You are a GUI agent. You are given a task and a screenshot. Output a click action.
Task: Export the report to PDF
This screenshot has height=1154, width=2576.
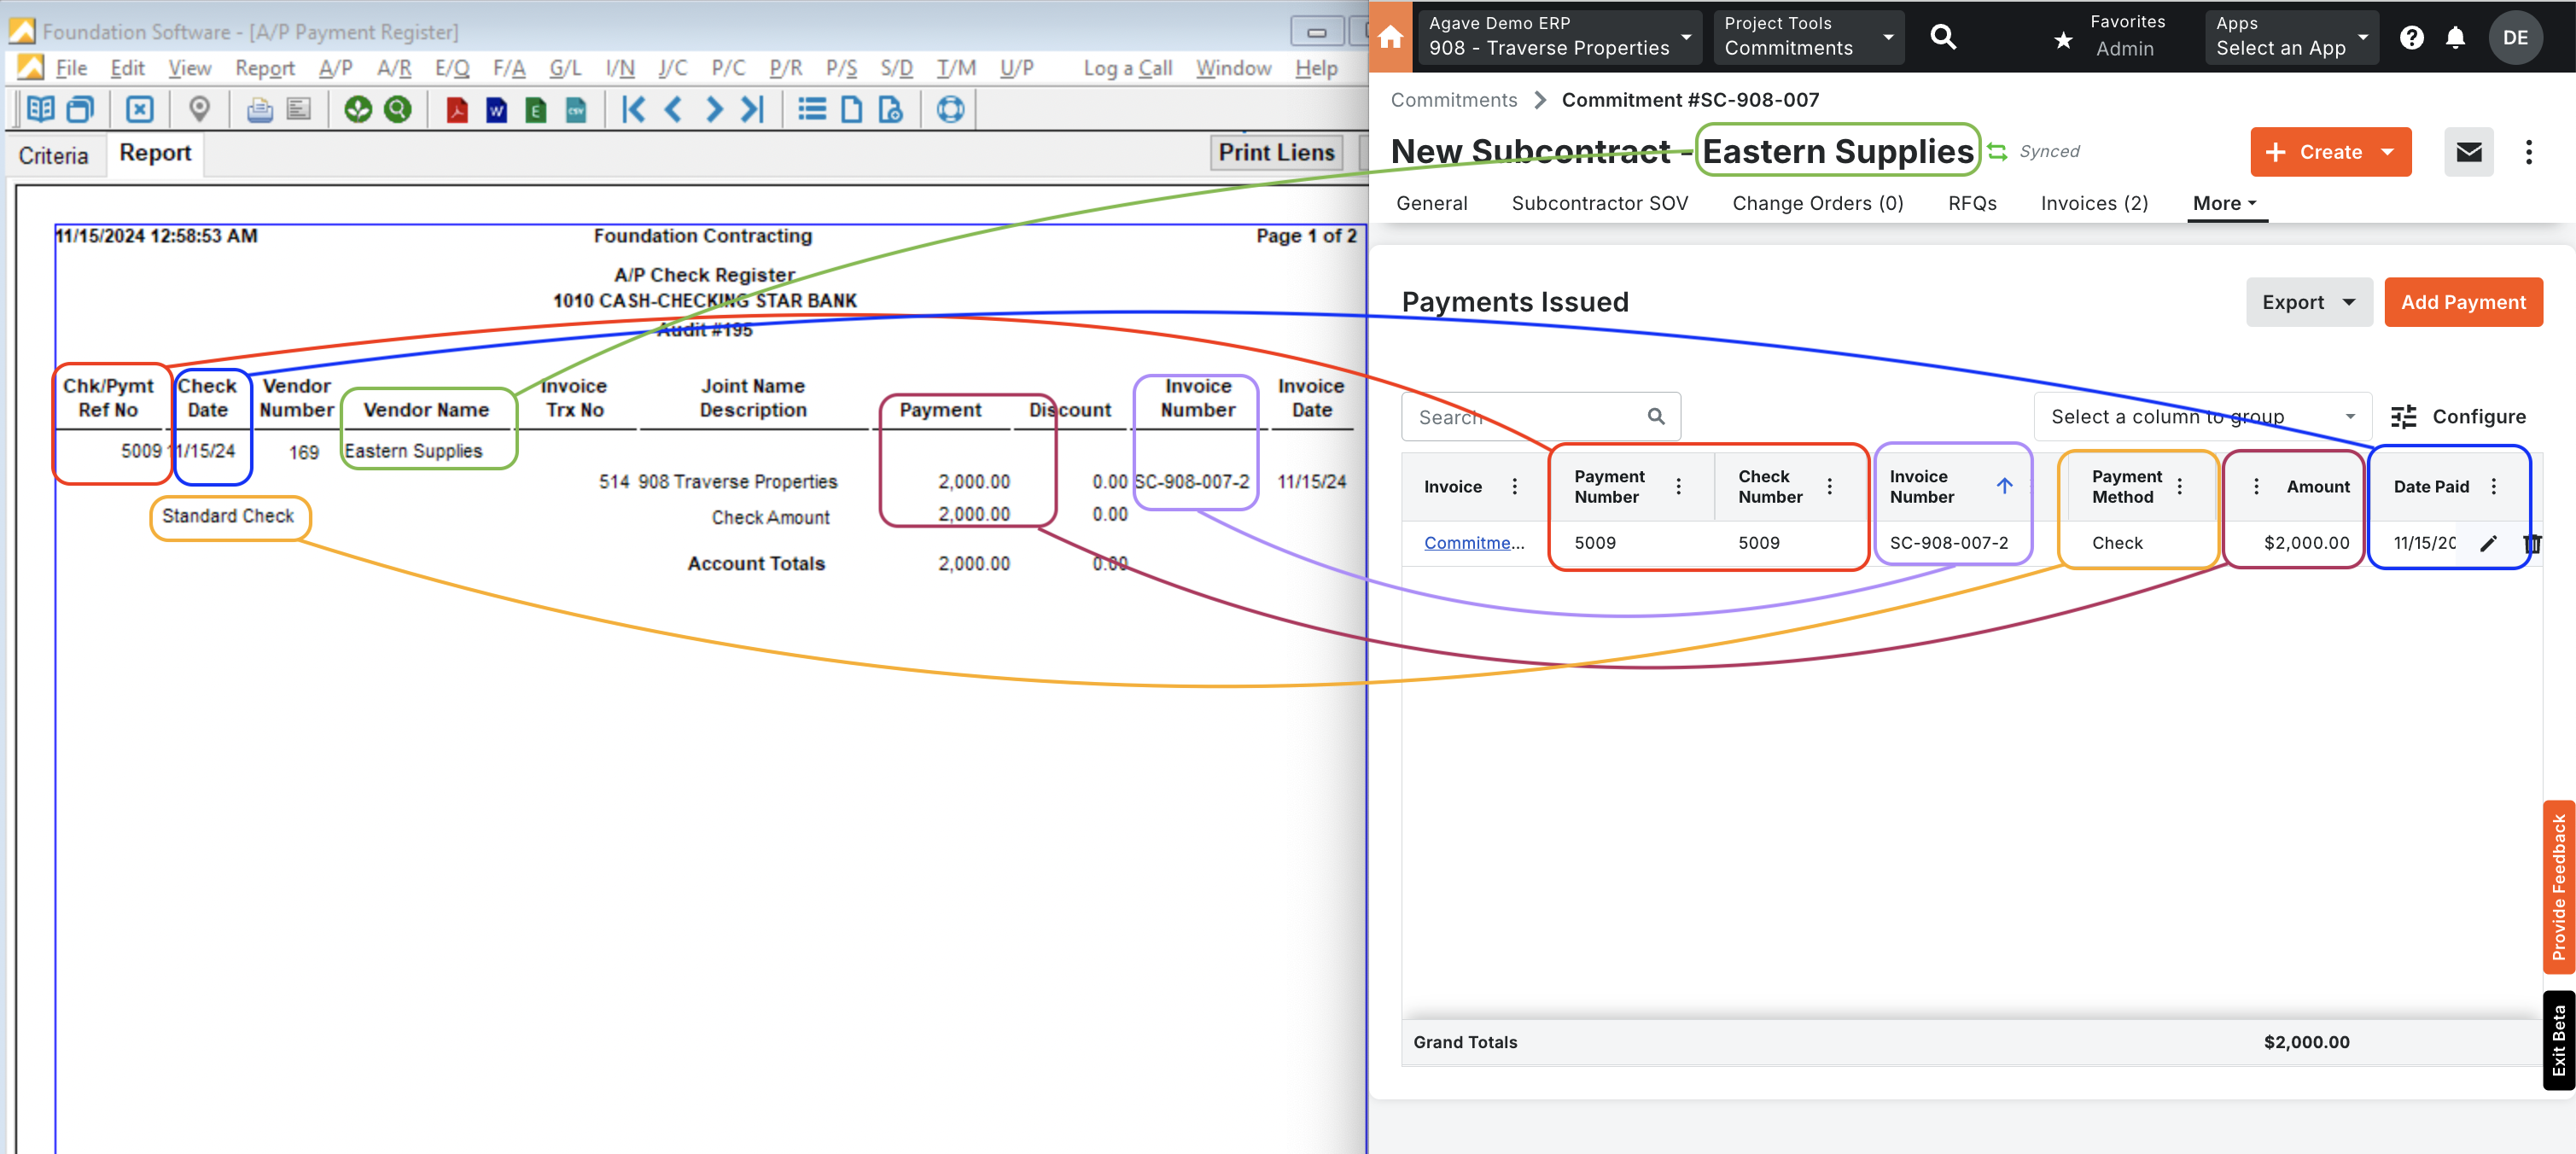(x=457, y=109)
